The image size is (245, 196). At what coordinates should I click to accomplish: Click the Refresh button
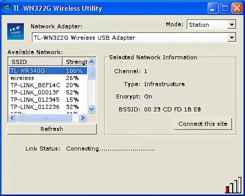click(x=52, y=129)
